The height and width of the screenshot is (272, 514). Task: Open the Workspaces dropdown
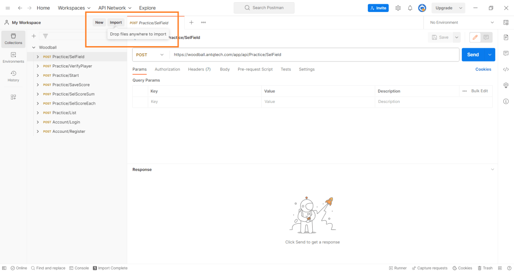coord(74,8)
